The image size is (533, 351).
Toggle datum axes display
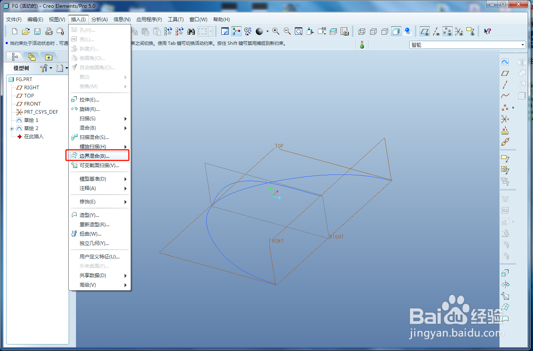click(x=436, y=31)
